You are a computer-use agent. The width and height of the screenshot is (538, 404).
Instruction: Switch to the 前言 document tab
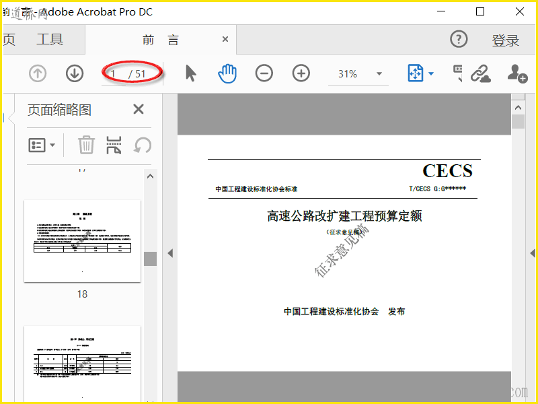(161, 40)
